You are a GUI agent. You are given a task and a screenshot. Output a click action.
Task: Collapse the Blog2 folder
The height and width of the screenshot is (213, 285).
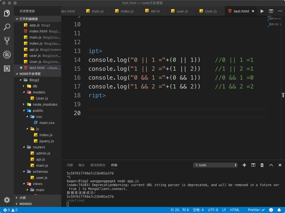click(34, 80)
